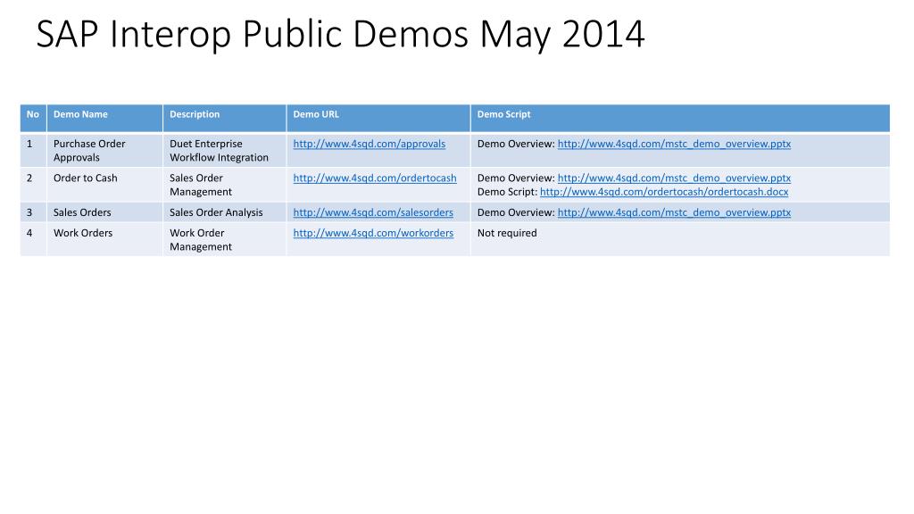914x514 pixels.
Task: Select the slide title 'SAP Interop Public Demos May 2014'
Action: (340, 34)
